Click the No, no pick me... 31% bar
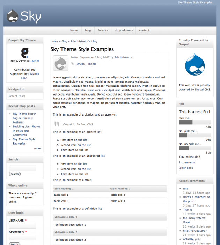This screenshot has width=220, height=245. [x=195, y=148]
